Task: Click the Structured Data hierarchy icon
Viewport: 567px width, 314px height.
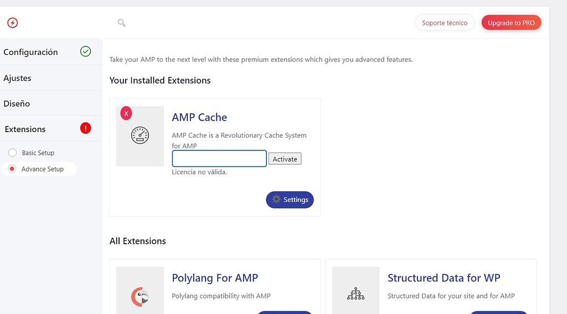Action: click(355, 294)
